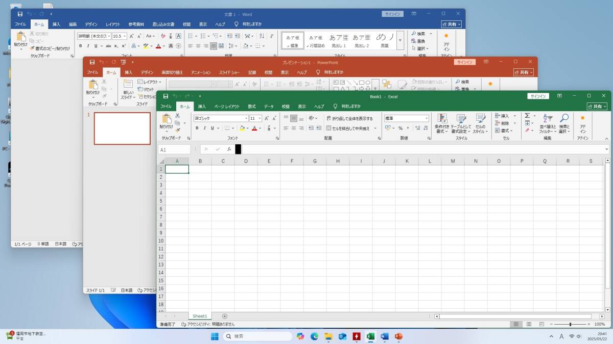Add a new sheet with the plus icon

click(225, 316)
